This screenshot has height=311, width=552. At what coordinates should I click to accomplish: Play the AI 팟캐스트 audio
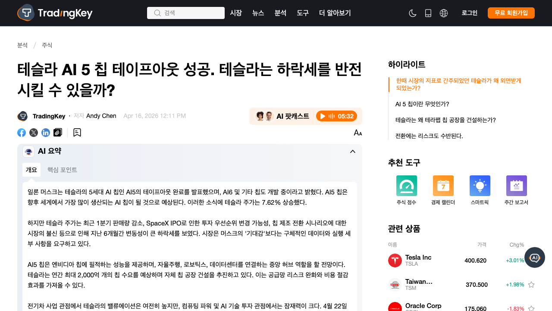[336, 116]
